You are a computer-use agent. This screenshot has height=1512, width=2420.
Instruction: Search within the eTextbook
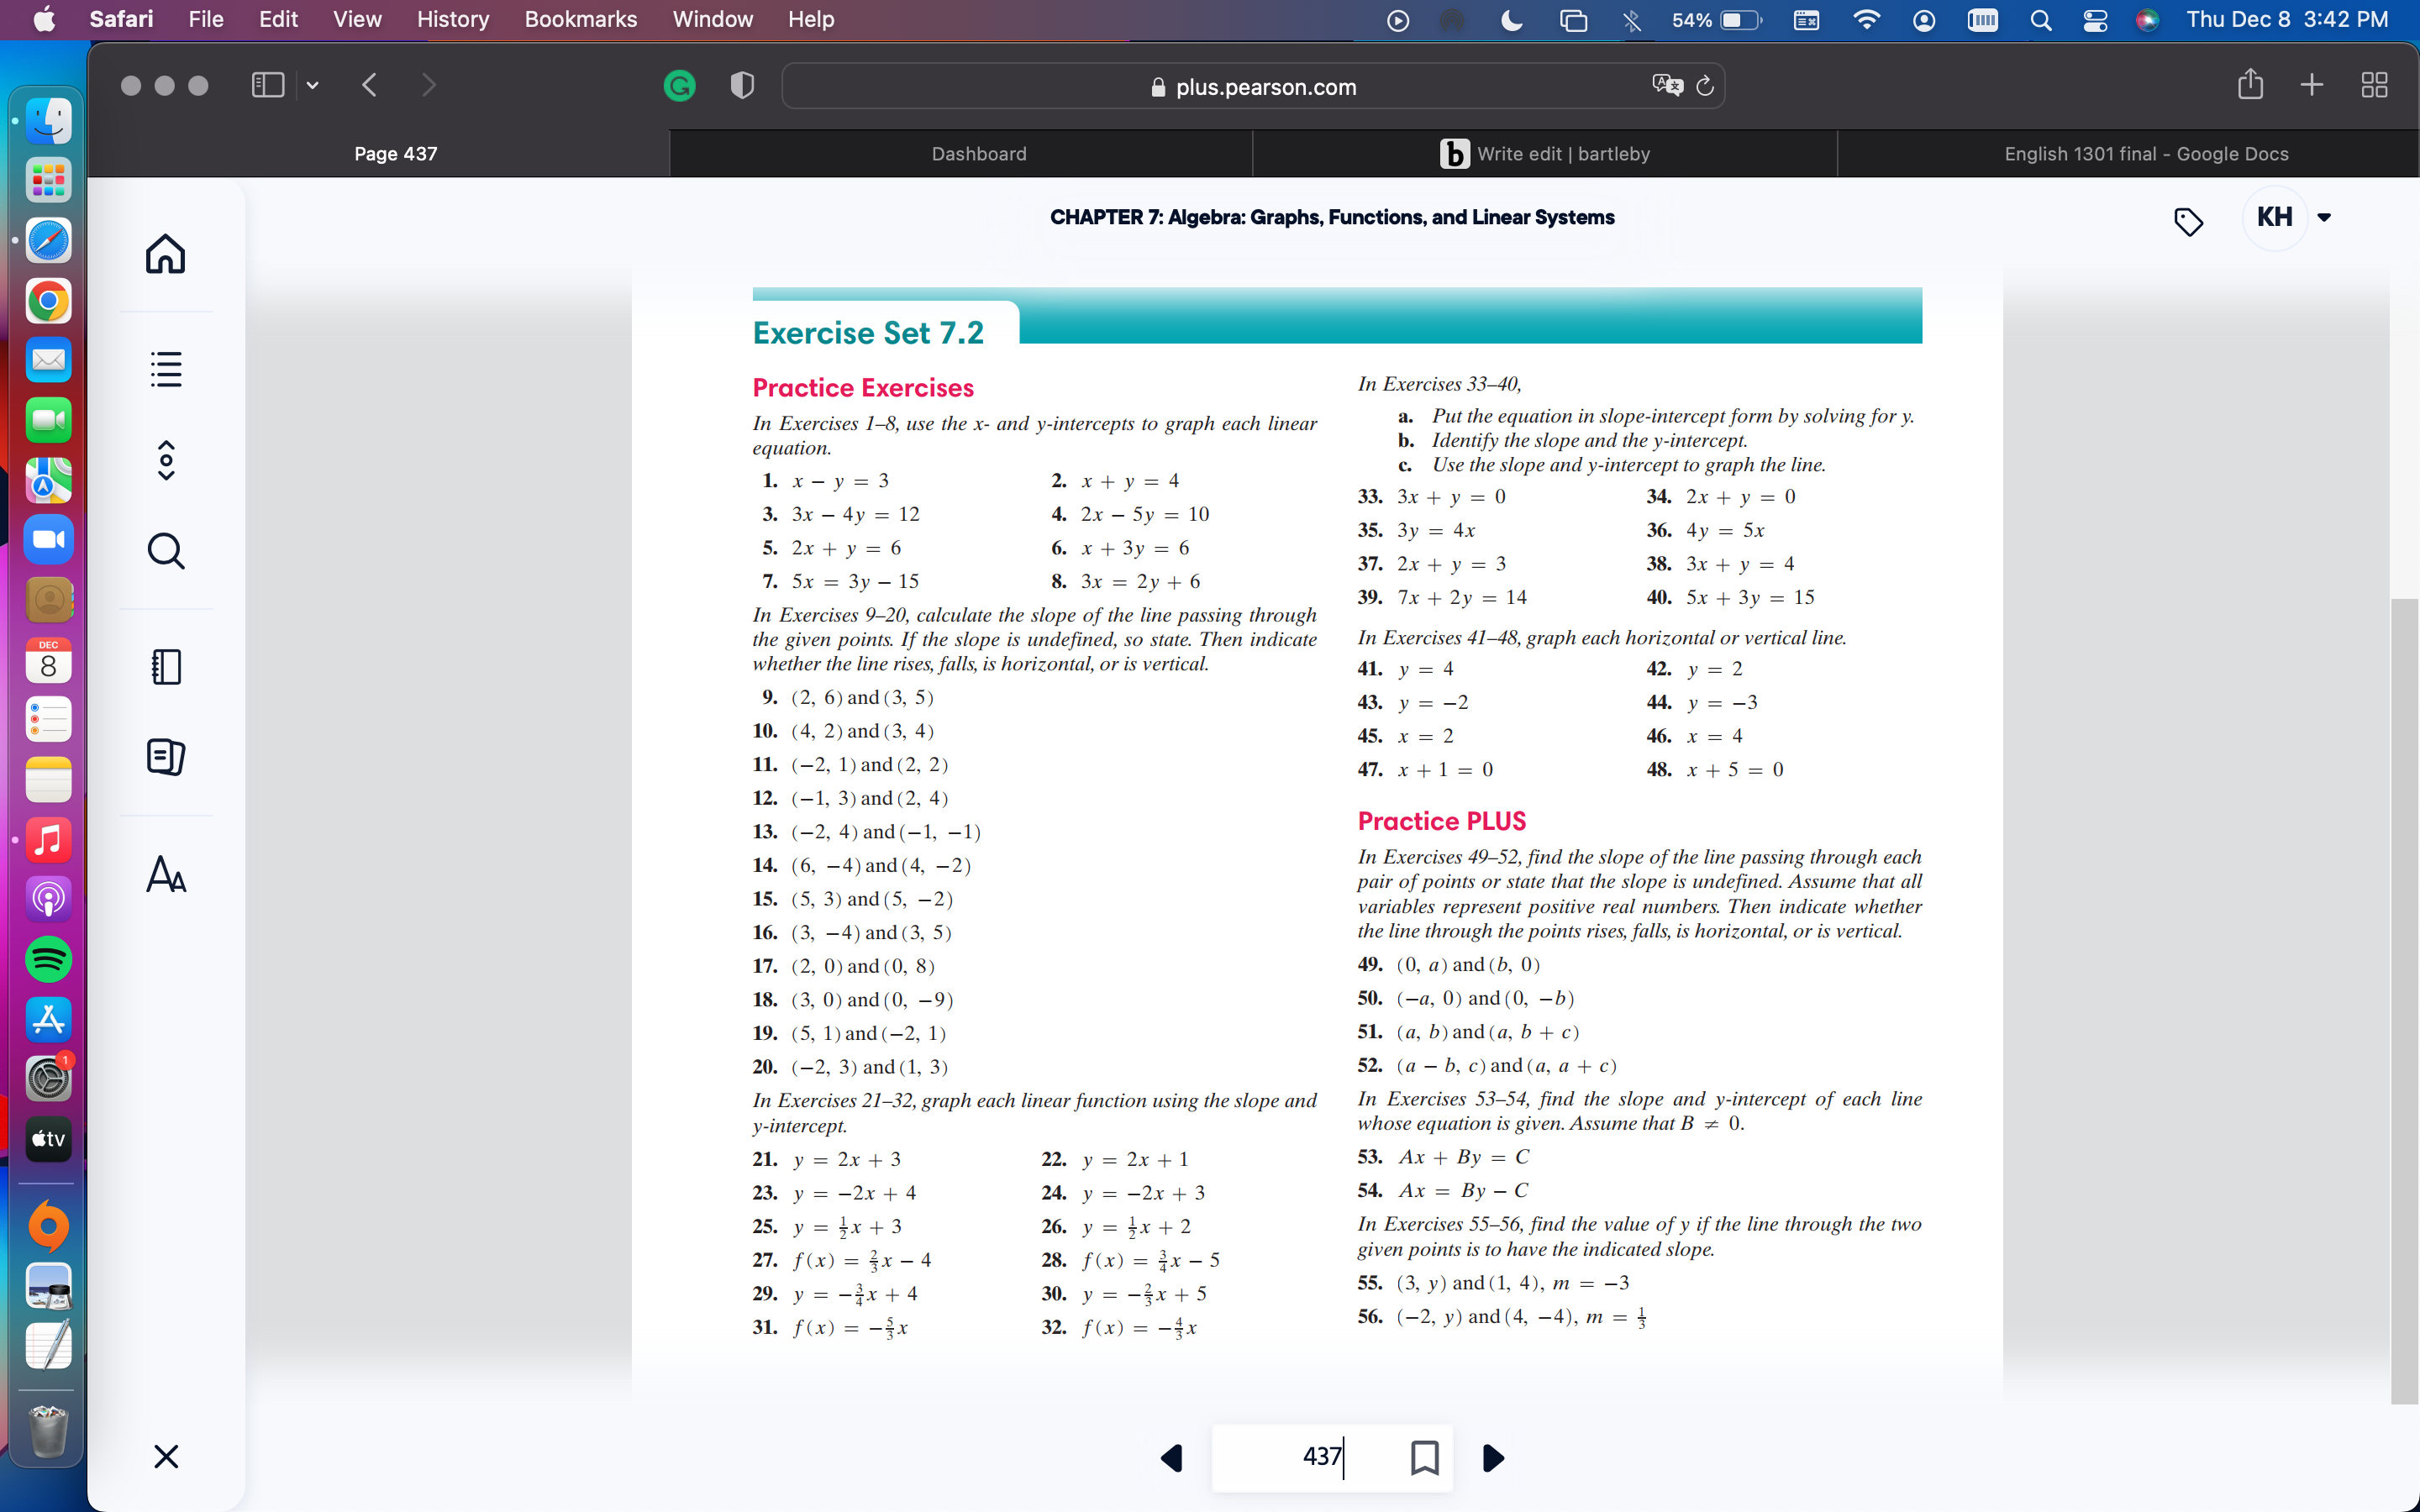[165, 550]
